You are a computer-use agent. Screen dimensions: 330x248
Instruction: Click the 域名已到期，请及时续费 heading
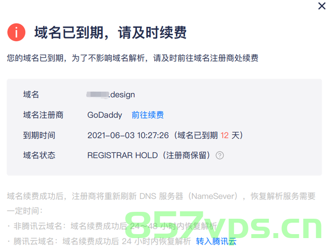(x=110, y=32)
